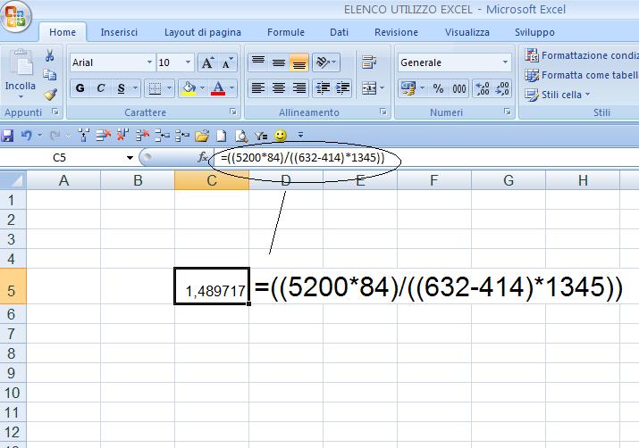Click the Copy icon in Appunti
The height and width of the screenshot is (448, 639).
50,74
